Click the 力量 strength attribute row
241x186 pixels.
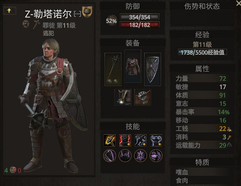point(202,78)
